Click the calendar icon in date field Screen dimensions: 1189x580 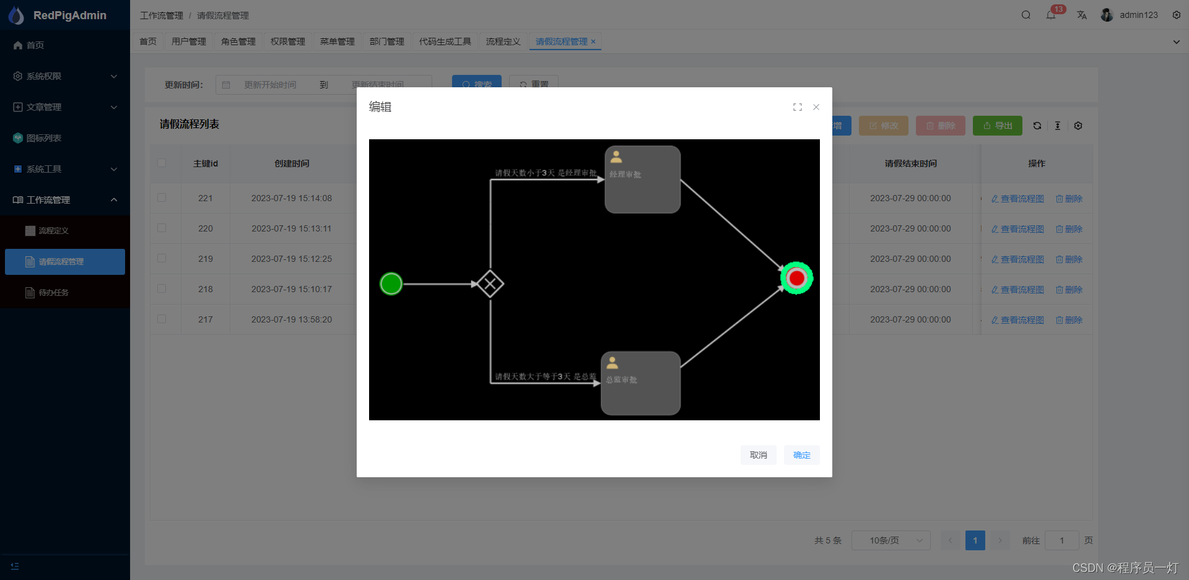point(226,85)
